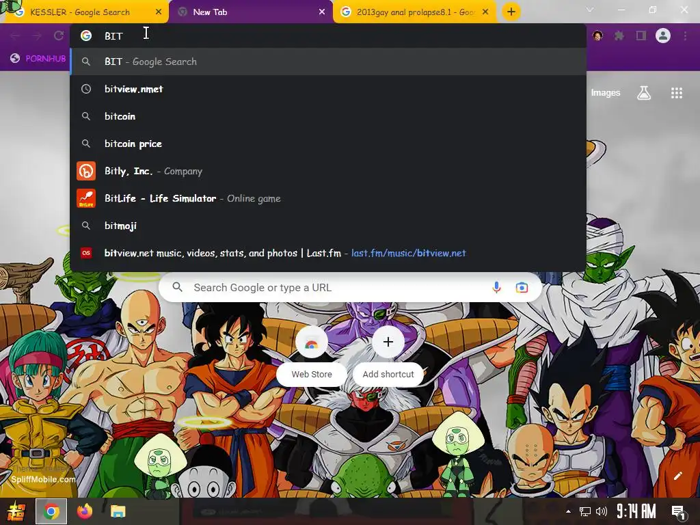
Task: Open the Start menu on taskbar
Action: [x=16, y=511]
